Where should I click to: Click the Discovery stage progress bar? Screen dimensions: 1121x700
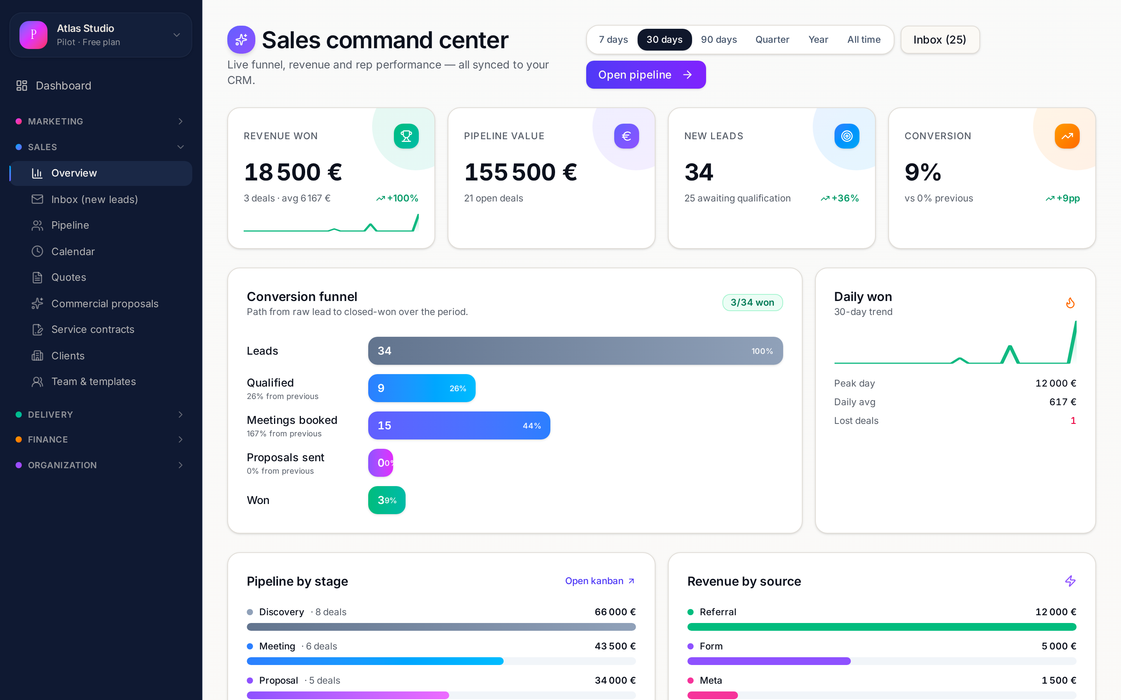(441, 627)
